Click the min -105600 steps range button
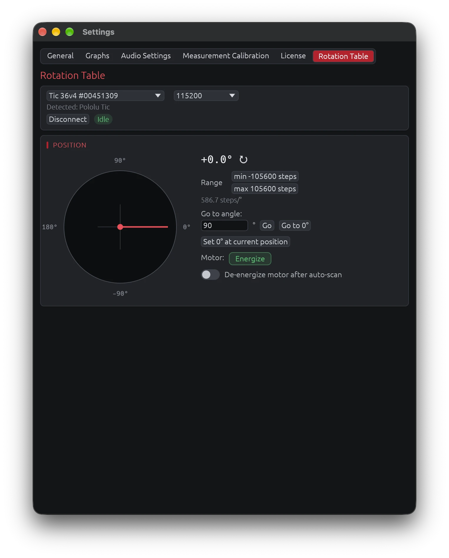This screenshot has width=449, height=558. pyautogui.click(x=265, y=176)
